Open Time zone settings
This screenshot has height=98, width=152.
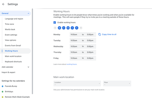tap(9, 24)
